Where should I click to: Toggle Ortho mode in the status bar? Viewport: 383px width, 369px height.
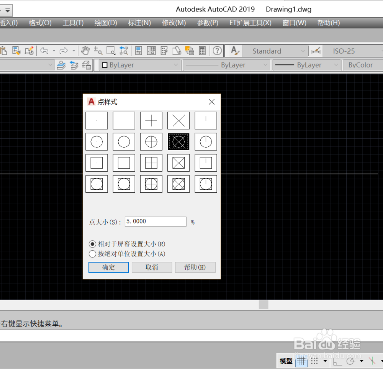point(337,361)
